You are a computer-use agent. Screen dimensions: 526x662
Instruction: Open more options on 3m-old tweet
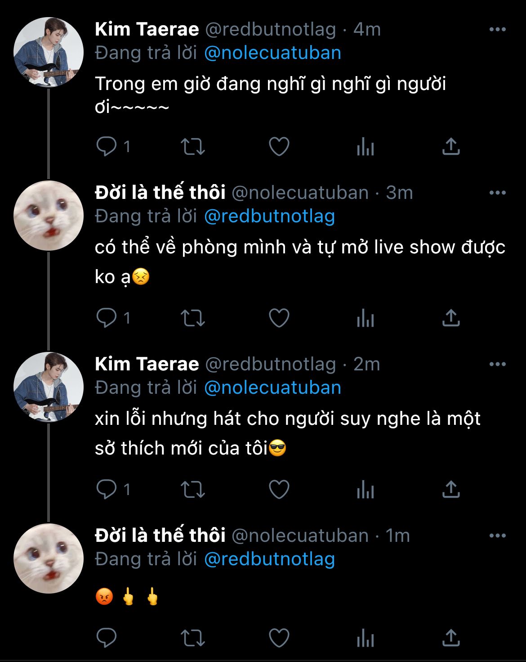pos(497,193)
